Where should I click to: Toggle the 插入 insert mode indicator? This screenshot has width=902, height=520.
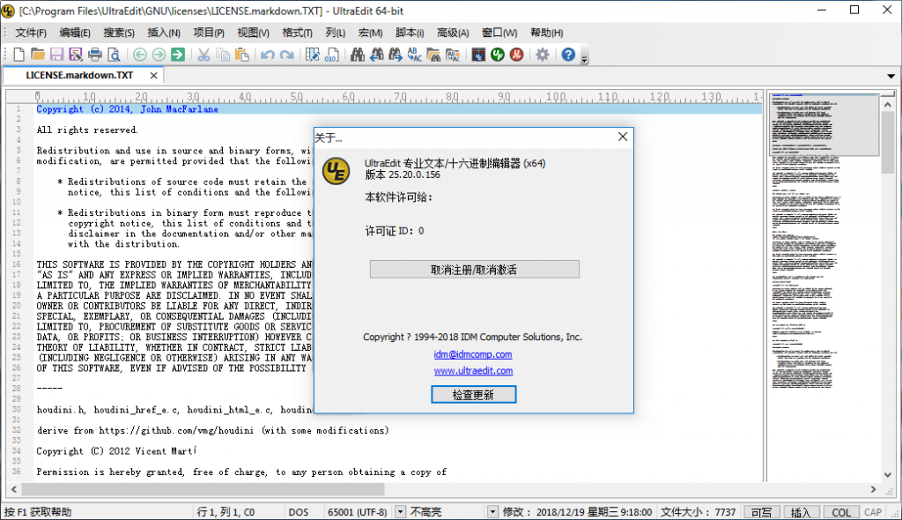tap(801, 512)
